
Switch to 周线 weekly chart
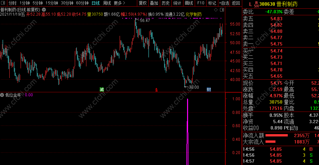pyautogui.click(x=107, y=3)
